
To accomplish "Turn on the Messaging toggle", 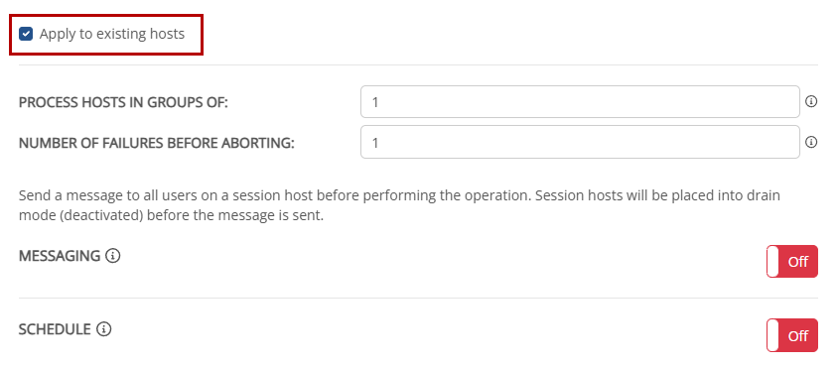I will pyautogui.click(x=792, y=261).
